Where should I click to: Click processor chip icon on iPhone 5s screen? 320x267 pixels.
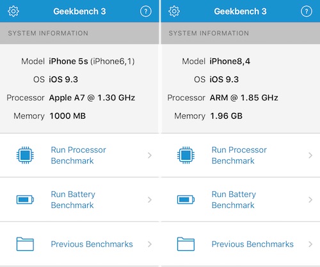[x=25, y=155]
